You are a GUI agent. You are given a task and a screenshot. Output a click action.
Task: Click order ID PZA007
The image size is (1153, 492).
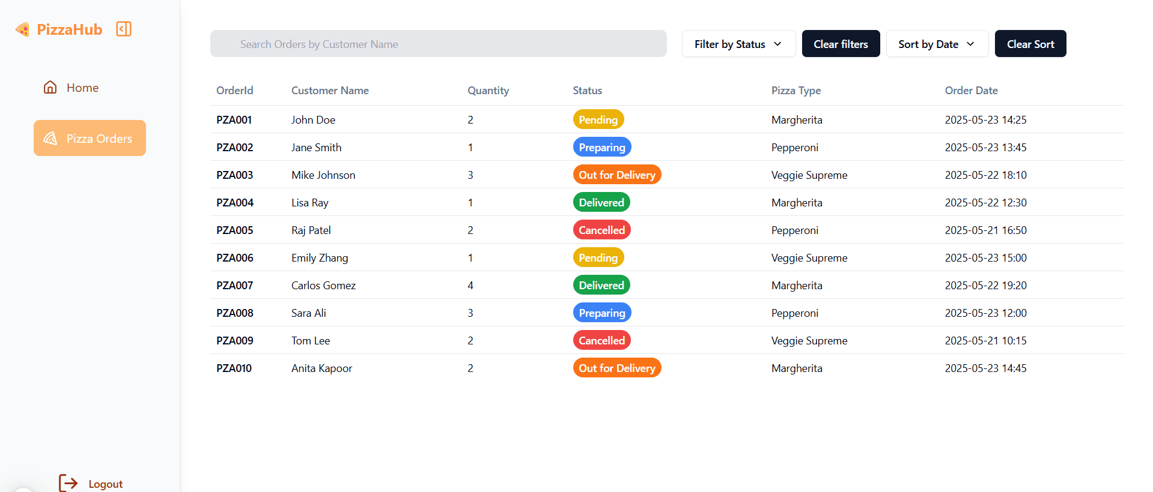click(235, 285)
